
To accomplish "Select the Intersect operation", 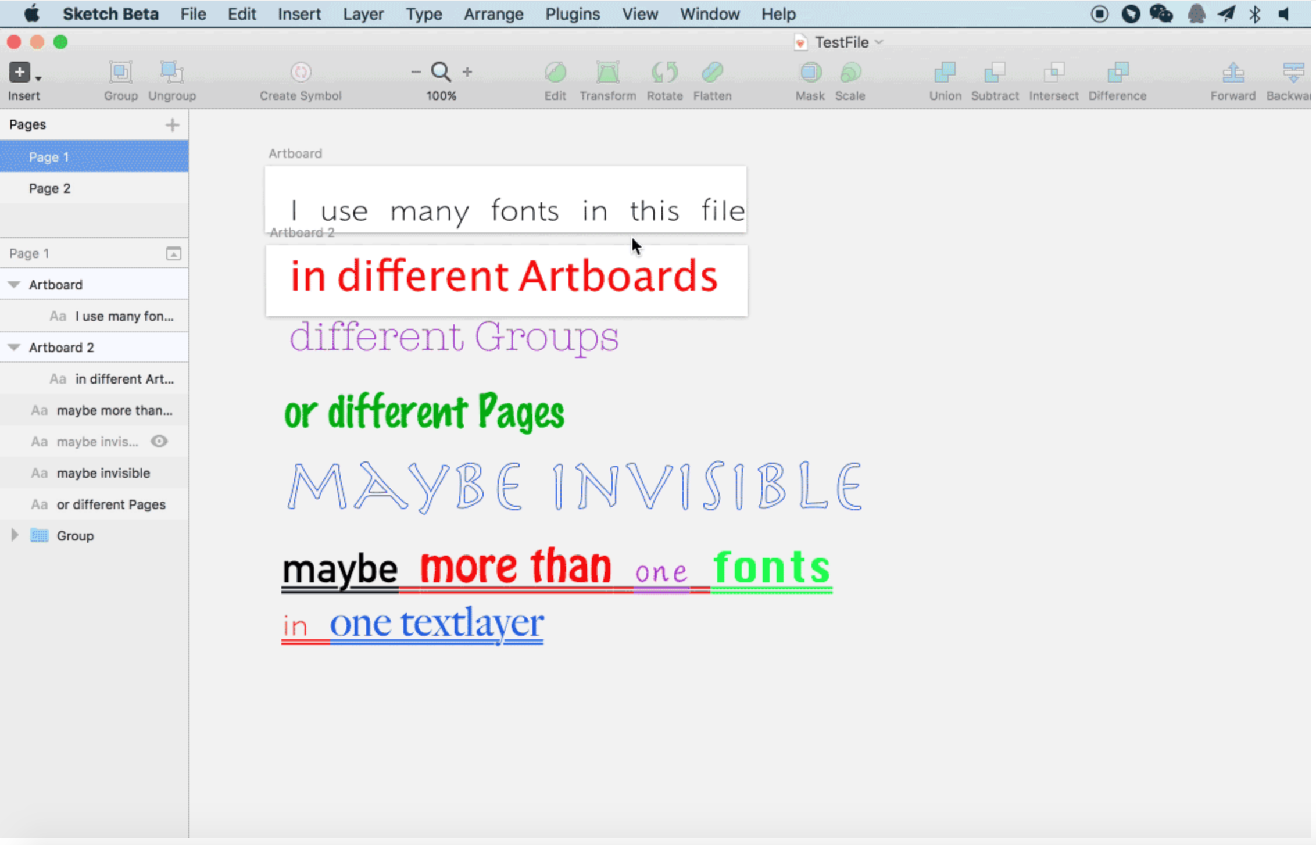I will 1053,73.
